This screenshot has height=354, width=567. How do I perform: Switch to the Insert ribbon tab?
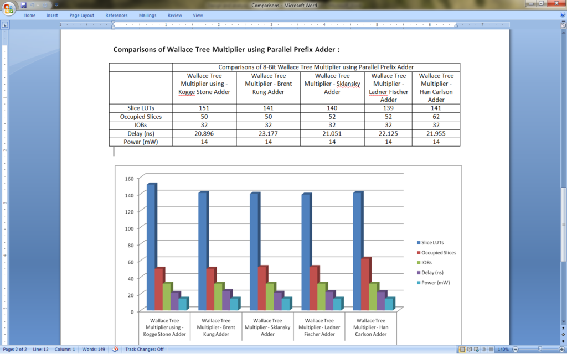click(51, 15)
